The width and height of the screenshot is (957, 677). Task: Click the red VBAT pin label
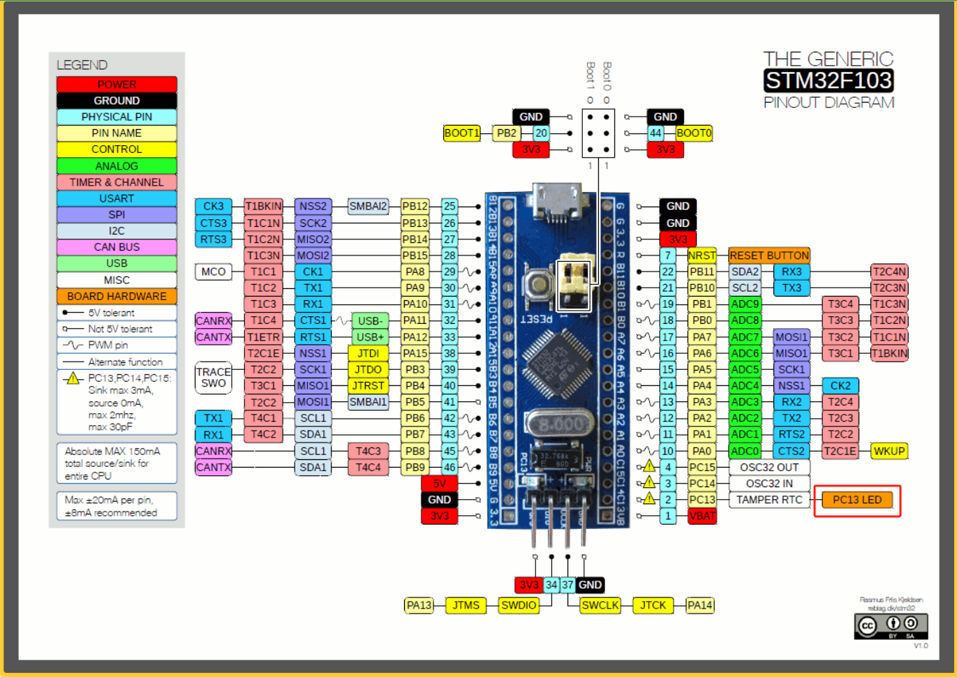[x=702, y=516]
